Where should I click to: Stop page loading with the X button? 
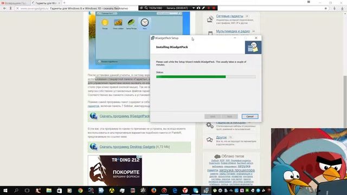[x=17, y=9]
